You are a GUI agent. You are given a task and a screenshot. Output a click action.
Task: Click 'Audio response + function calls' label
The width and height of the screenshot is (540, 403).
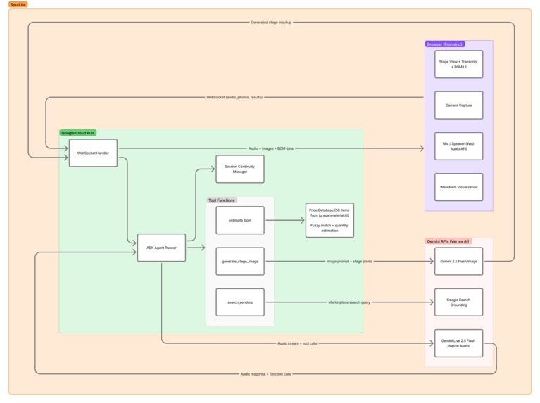265,373
